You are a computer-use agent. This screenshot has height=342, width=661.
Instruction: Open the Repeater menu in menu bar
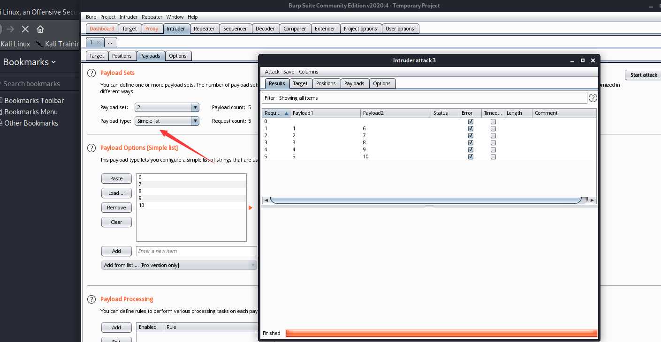pyautogui.click(x=152, y=17)
